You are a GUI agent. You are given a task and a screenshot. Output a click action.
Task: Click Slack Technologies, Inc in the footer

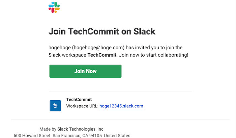coord(80,129)
